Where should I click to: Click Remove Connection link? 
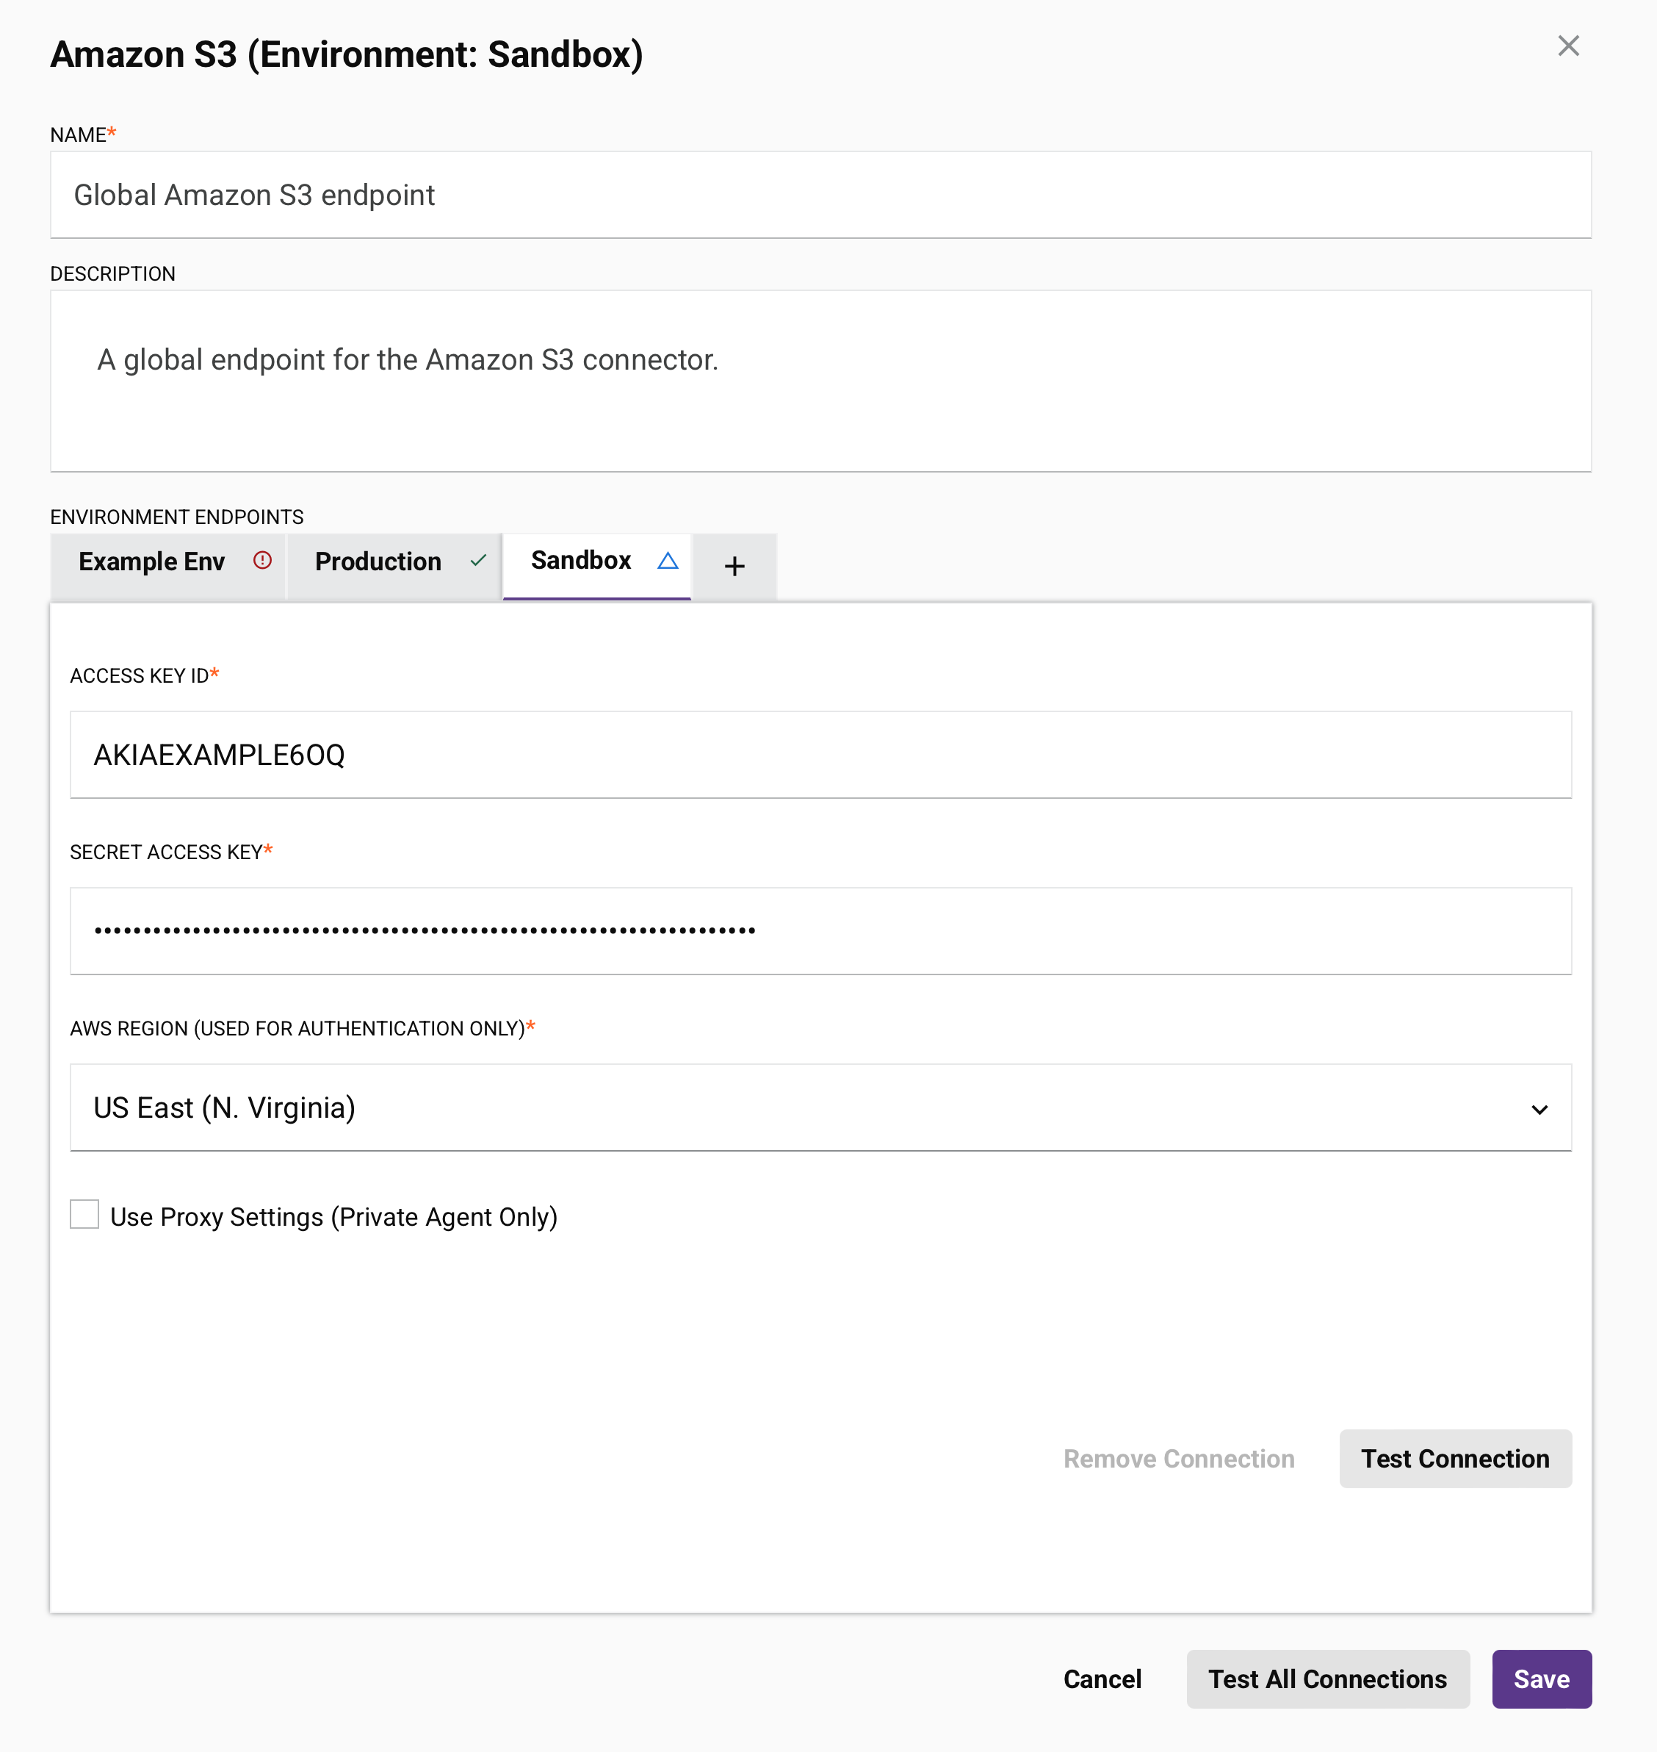click(1178, 1459)
